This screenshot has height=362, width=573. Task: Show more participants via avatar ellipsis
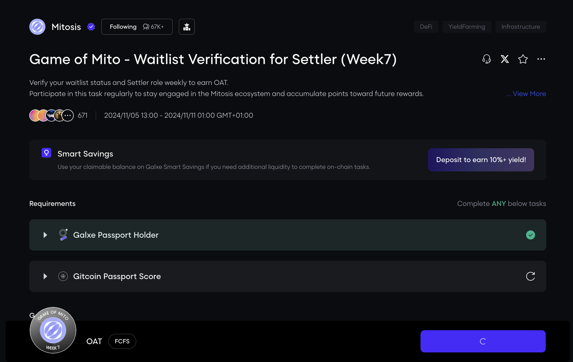(x=68, y=115)
